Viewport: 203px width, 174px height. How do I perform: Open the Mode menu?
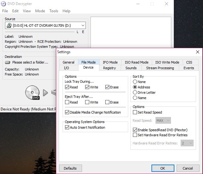coord(40,11)
